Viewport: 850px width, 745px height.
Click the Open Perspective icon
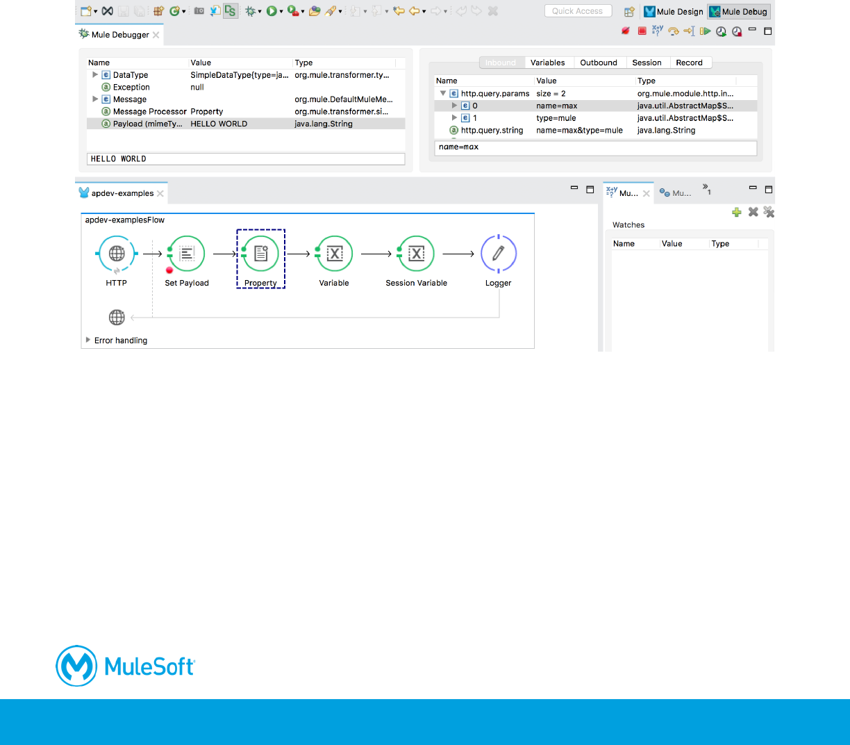629,11
